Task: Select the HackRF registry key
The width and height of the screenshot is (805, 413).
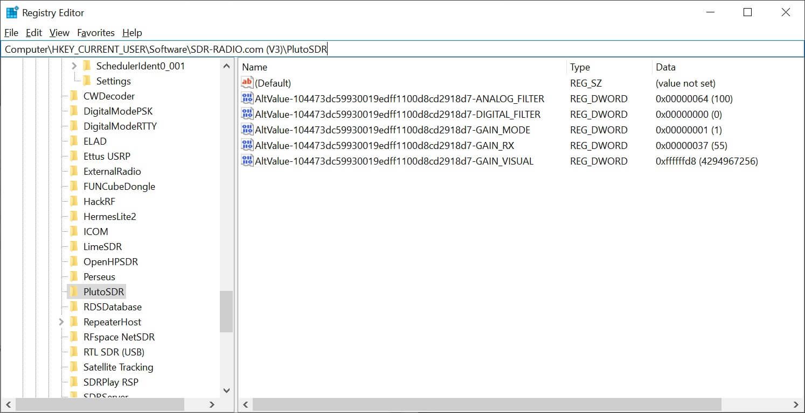Action: 100,201
